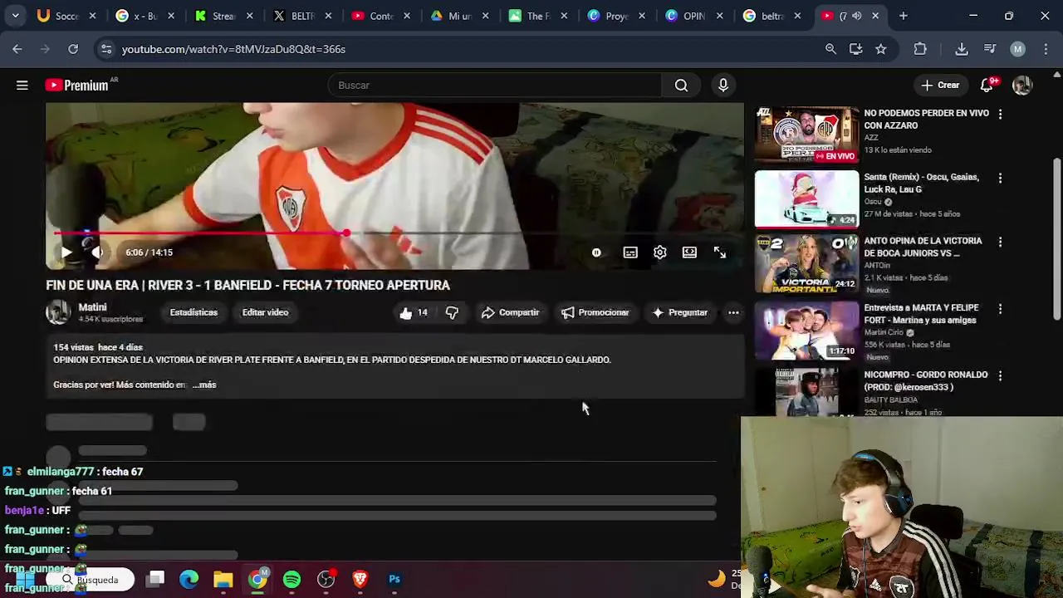
Task: Open the Chrome extensions puzzle icon
Action: click(x=920, y=49)
